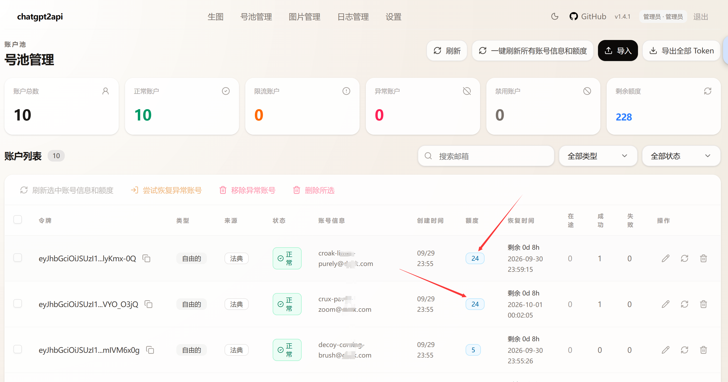Check the select-all header checkbox
This screenshot has width=728, height=382.
[x=18, y=219]
